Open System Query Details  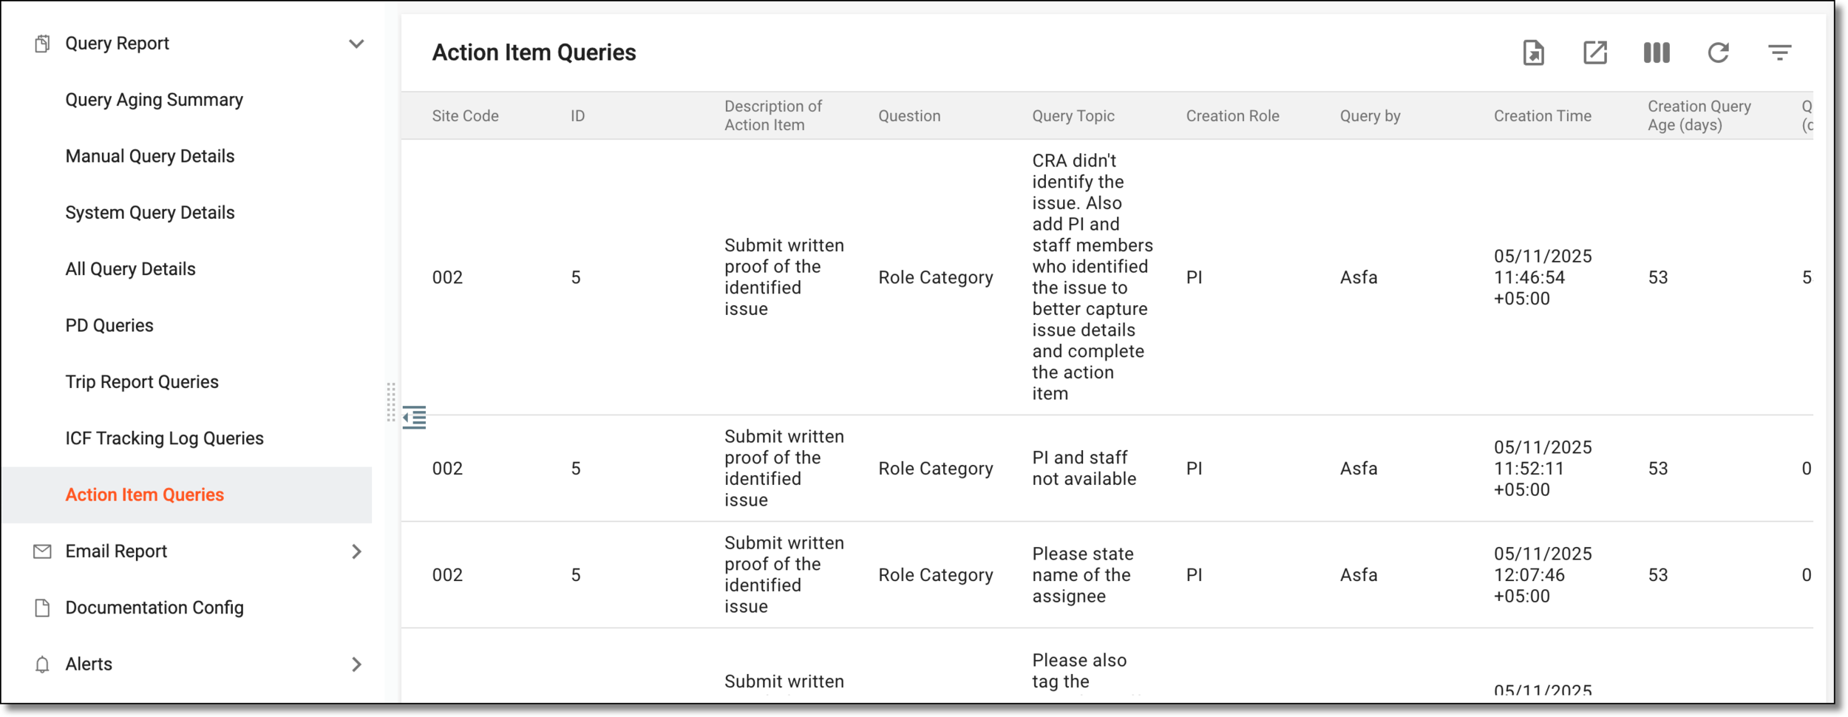coord(149,213)
